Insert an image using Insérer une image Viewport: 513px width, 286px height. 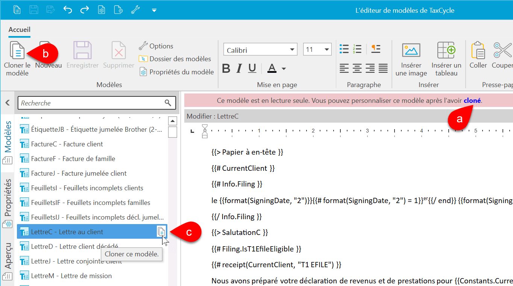click(411, 51)
